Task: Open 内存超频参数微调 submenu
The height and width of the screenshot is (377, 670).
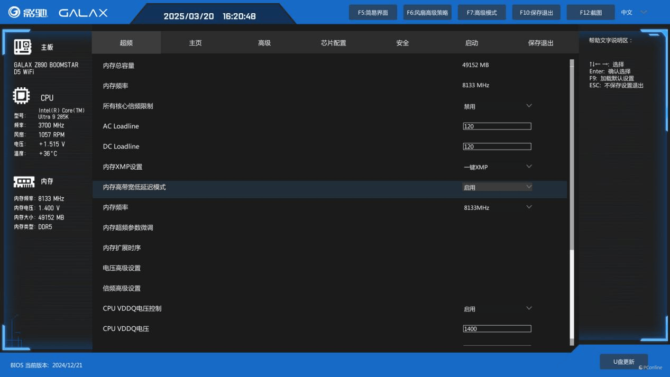Action: [128, 228]
